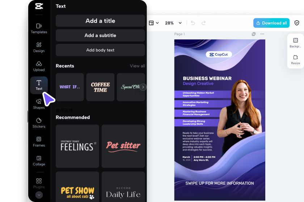The width and height of the screenshot is (304, 202).
Task: Choose the Pet sitter text template
Action: click(x=123, y=146)
